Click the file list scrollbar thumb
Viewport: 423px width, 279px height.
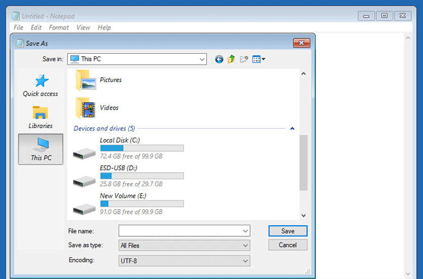click(304, 163)
